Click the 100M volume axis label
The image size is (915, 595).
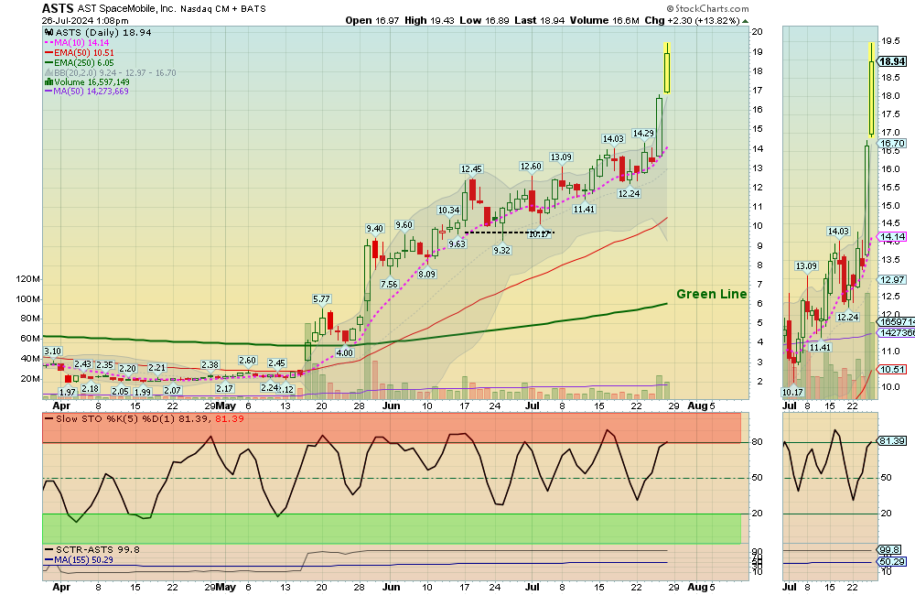pyautogui.click(x=28, y=299)
